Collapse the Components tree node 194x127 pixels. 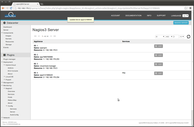coord(2,33)
